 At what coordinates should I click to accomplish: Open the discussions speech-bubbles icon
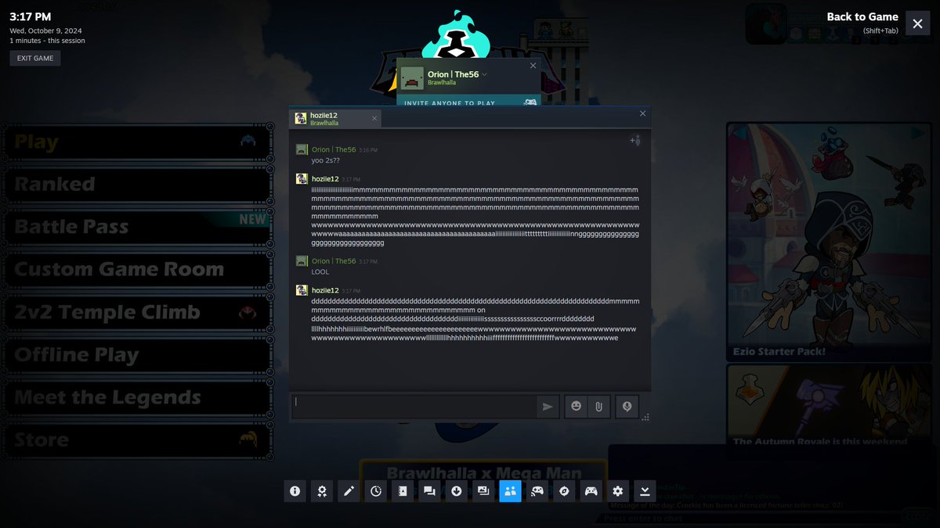tap(429, 491)
